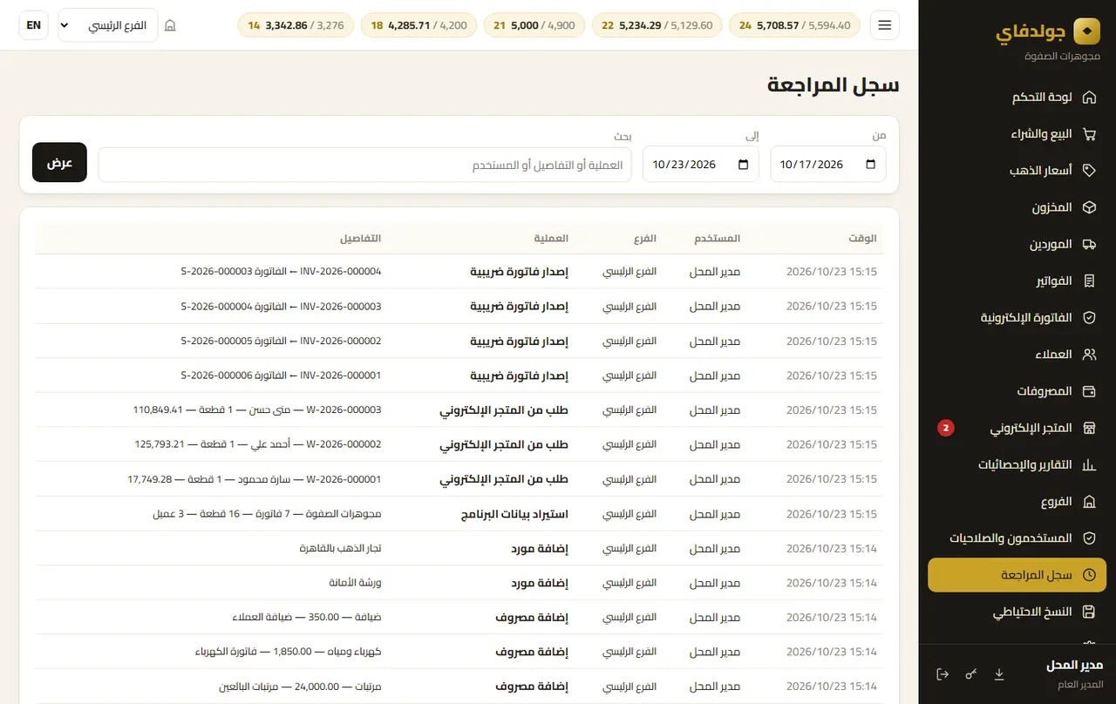Screen dimensions: 1116x704
Task: Click the تجار الذهب بالقاهرة details cell
Action: click(340, 548)
